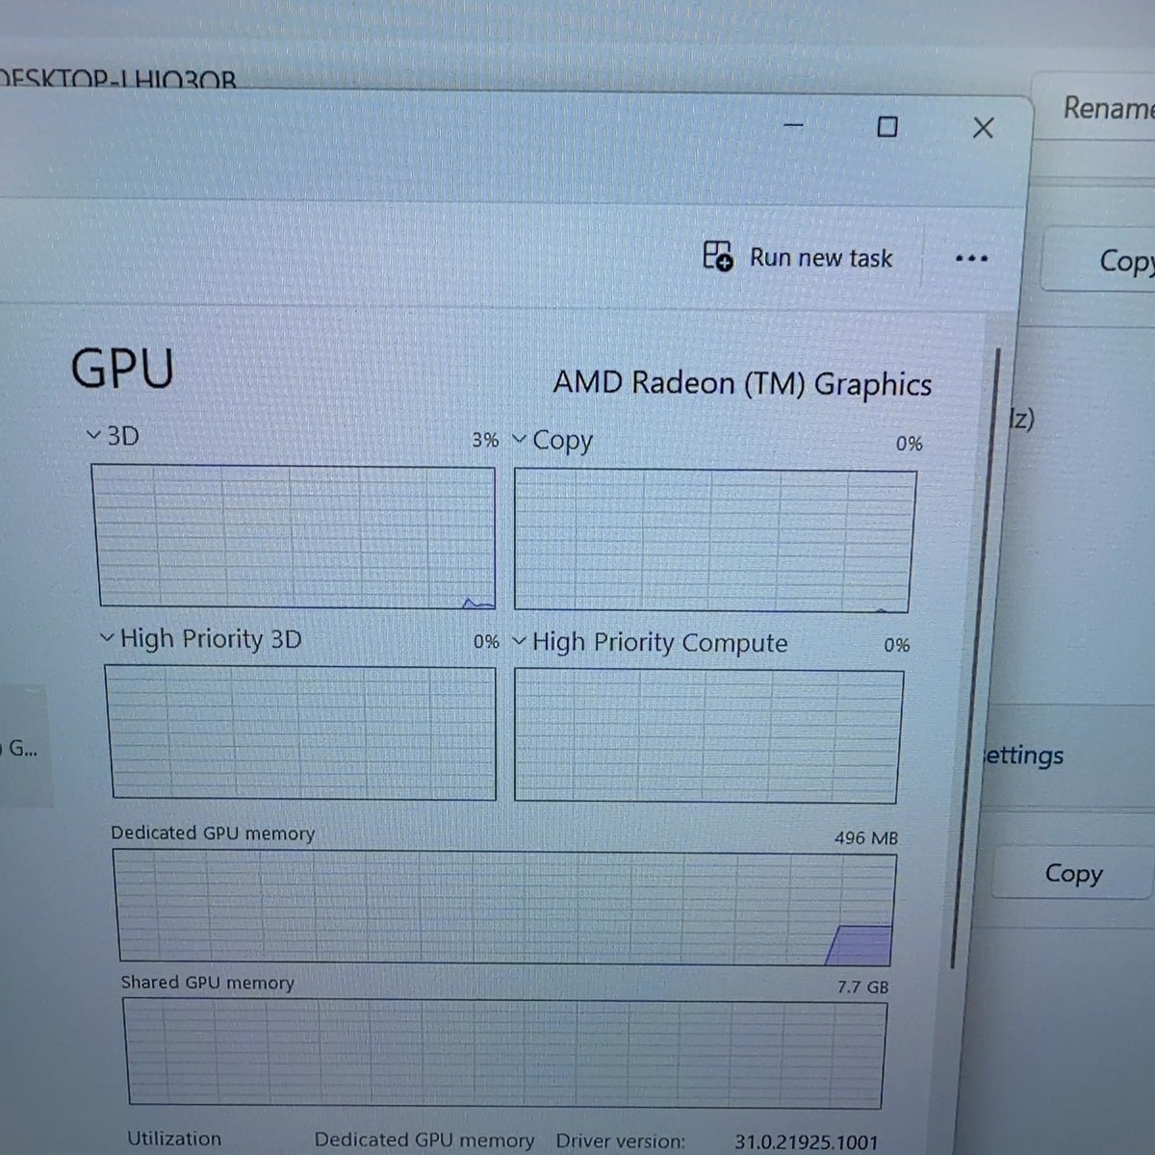1155x1155 pixels.
Task: Click the Dedicated GPU memory graph
Action: (505, 909)
